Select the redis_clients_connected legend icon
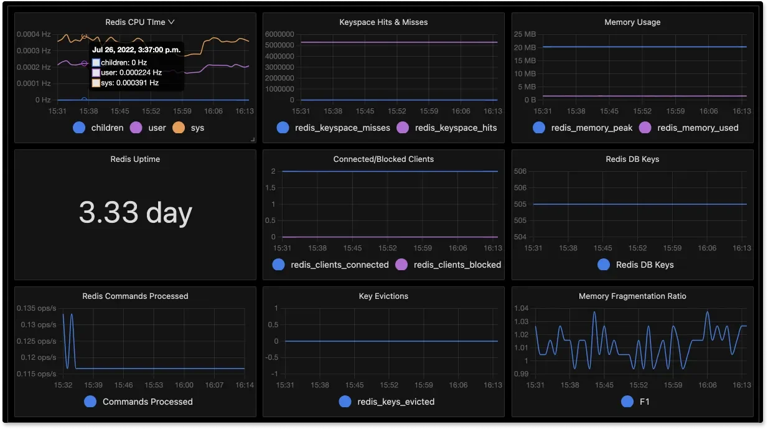 click(x=278, y=265)
